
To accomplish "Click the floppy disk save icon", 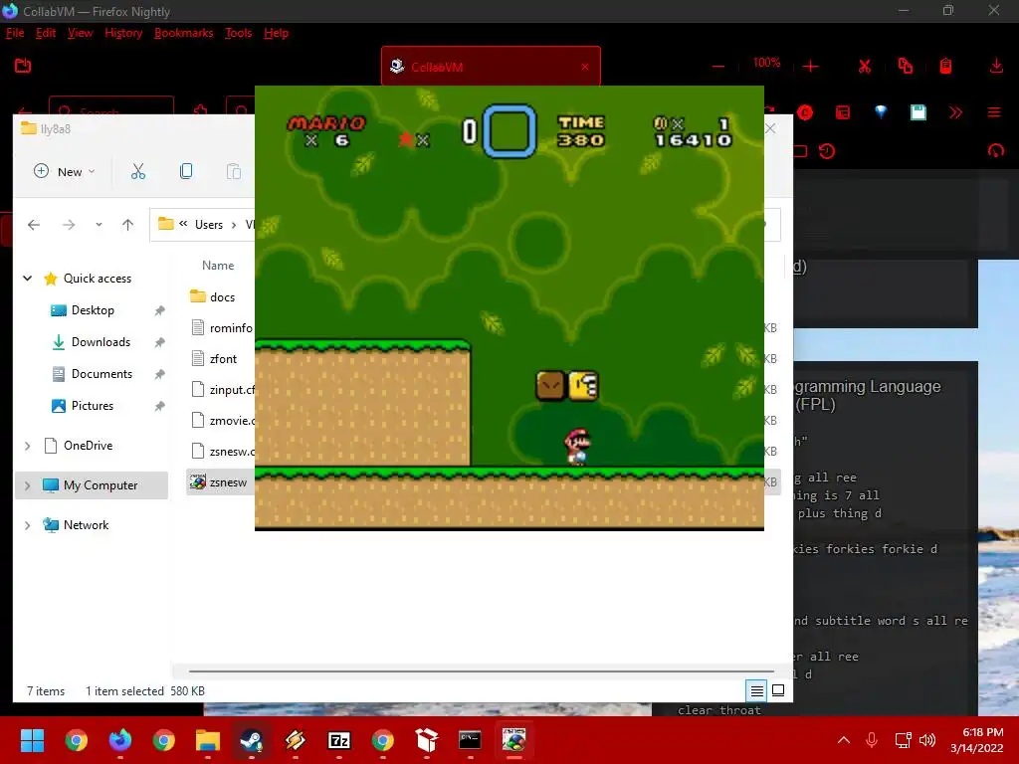I will [918, 112].
